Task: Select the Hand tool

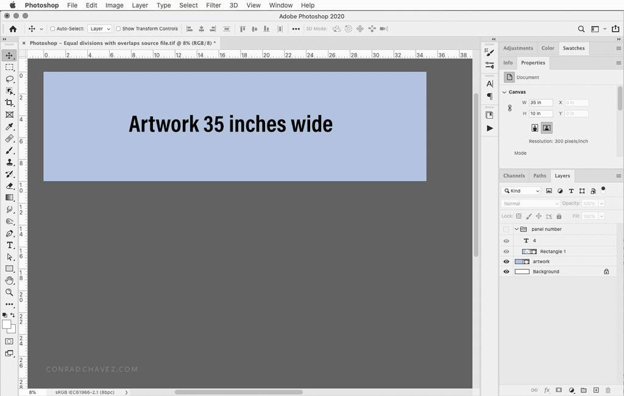Action: tap(10, 281)
